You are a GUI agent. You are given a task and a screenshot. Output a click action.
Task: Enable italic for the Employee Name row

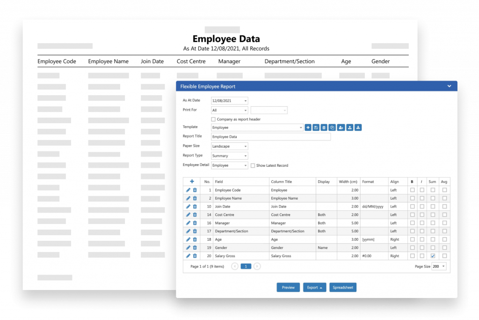click(x=422, y=198)
